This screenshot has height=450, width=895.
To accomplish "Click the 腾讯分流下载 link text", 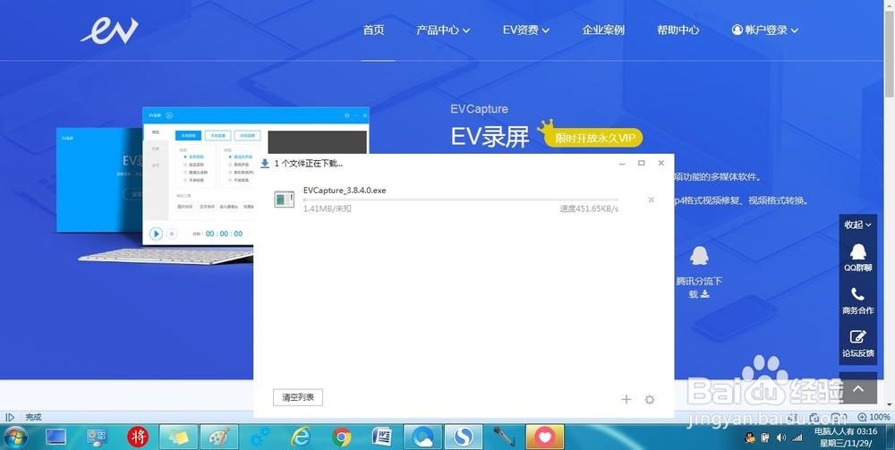I will coord(699,287).
